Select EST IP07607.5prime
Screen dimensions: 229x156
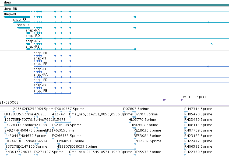click(x=145, y=125)
